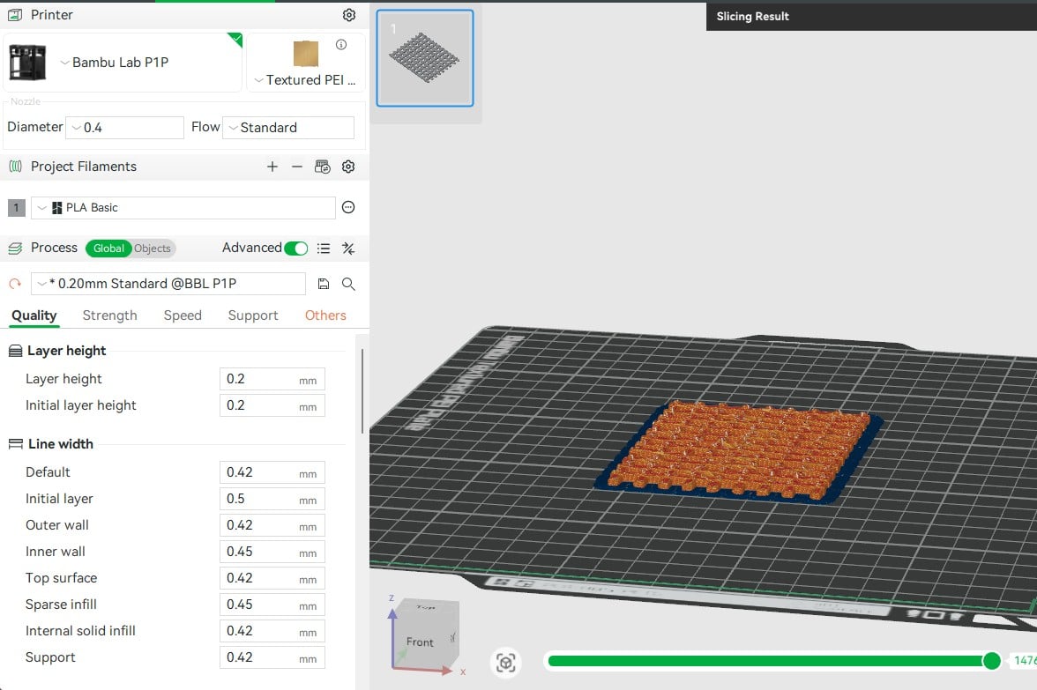
Task: Click the Front face of view cube
Action: [x=420, y=642]
